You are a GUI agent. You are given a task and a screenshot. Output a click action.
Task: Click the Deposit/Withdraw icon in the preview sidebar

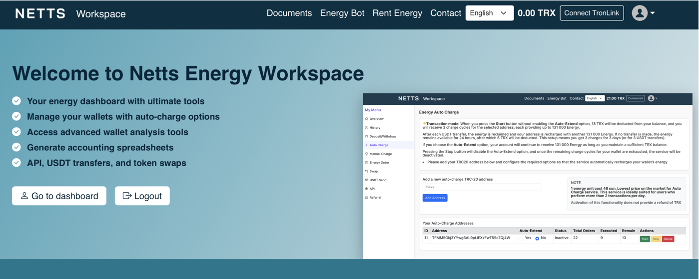coord(367,136)
